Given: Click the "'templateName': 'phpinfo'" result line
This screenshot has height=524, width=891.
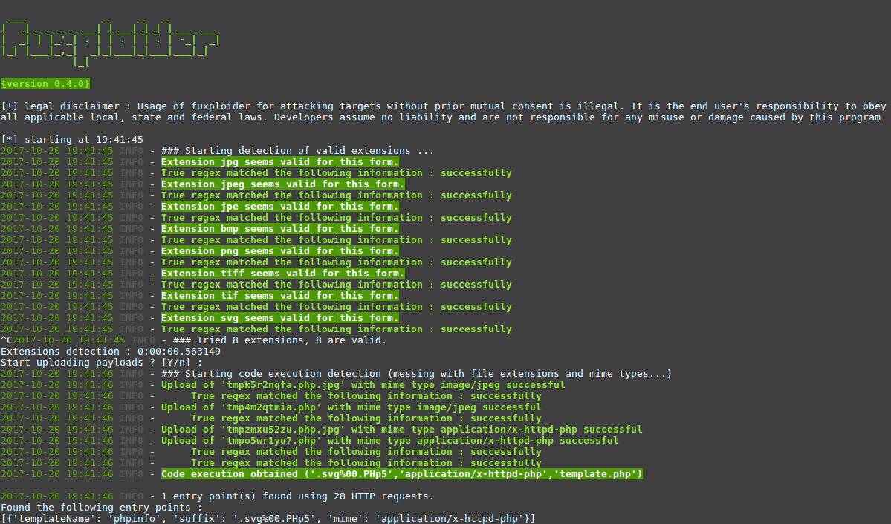Looking at the screenshot, I should pos(268,518).
